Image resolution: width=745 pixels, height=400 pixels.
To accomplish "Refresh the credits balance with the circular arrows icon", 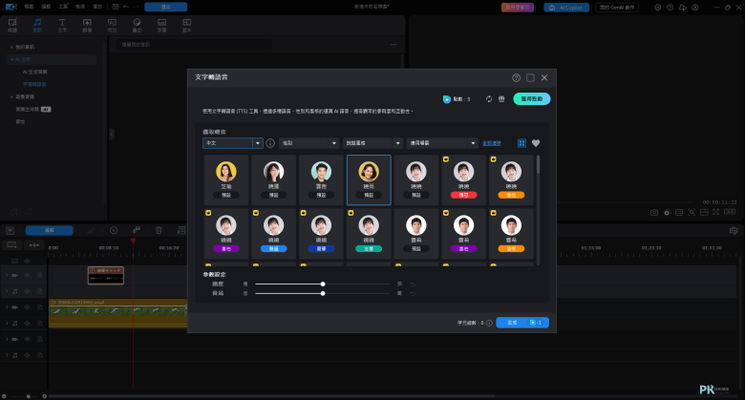I will [x=489, y=99].
